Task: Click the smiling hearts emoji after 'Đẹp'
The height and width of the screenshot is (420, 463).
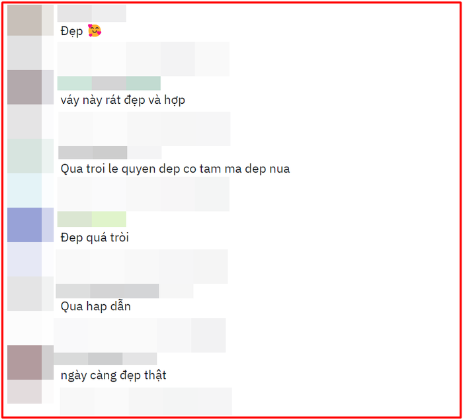Action: [x=95, y=30]
